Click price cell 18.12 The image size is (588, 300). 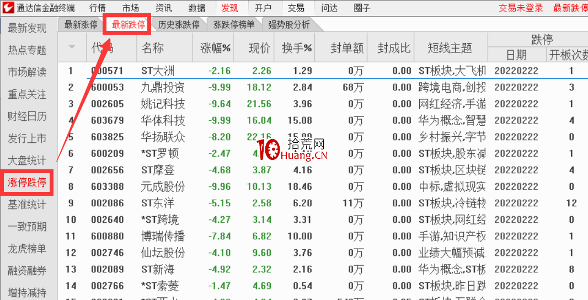coord(259,87)
